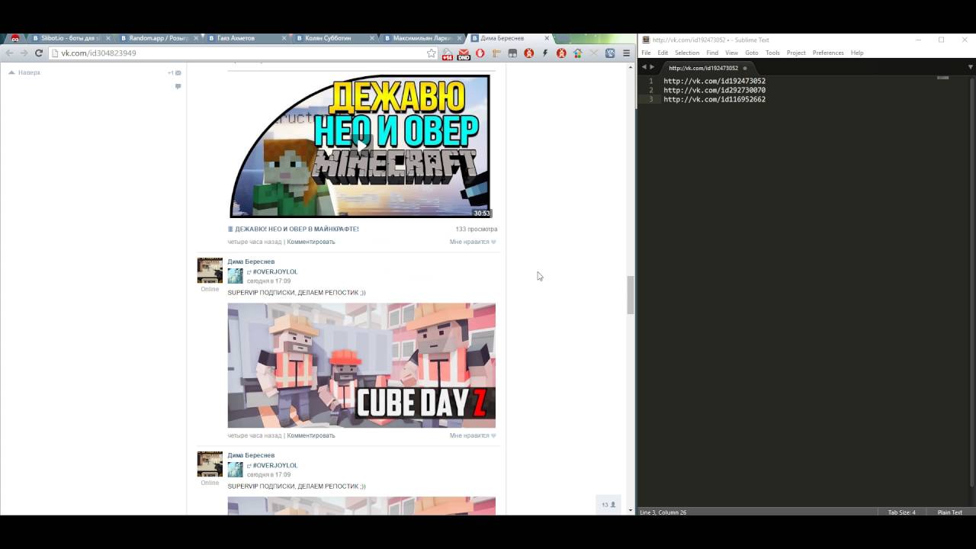Click Дима Береснев avatar beside Cube Day Z post

[x=210, y=271]
